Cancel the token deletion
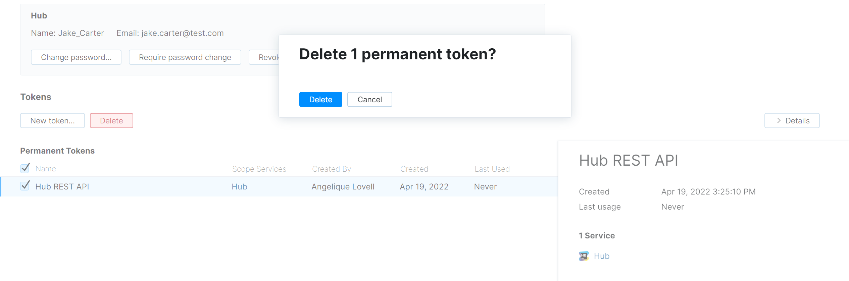 tap(369, 99)
